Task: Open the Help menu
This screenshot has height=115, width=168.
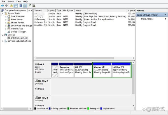Action: point(25,1)
